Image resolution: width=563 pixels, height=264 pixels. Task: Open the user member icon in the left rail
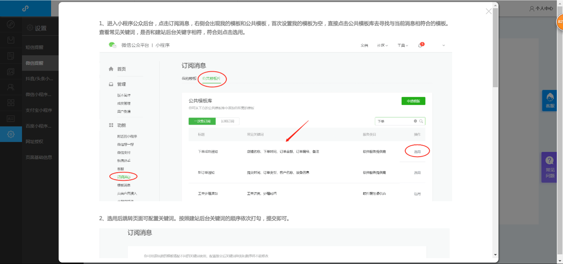tap(11, 87)
